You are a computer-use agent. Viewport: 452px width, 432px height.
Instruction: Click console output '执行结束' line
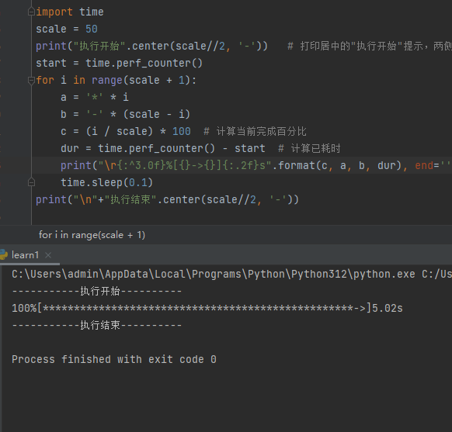pyautogui.click(x=97, y=325)
